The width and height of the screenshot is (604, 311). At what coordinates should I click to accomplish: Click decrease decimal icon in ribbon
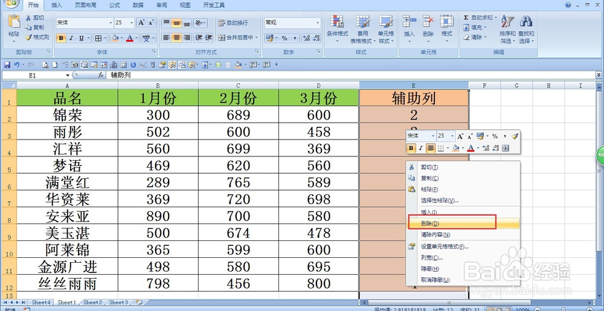pyautogui.click(x=316, y=38)
